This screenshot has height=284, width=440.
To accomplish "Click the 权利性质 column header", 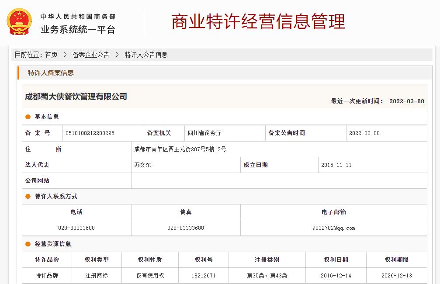I will pyautogui.click(x=150, y=260).
